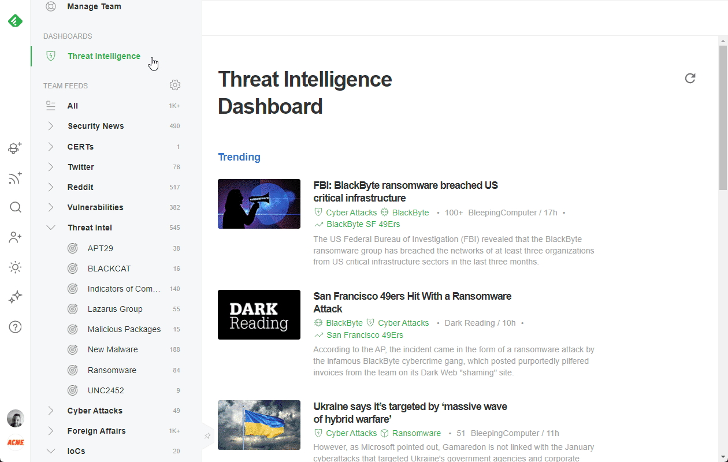Open the Lazarus Group feed
Image resolution: width=728 pixels, height=462 pixels.
(115, 309)
